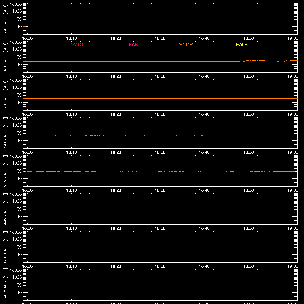Select the 4995 MHz [SFU] axis title

pyautogui.click(x=5, y=209)
